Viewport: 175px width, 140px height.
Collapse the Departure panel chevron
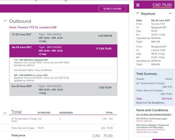pyautogui.click(x=170, y=13)
